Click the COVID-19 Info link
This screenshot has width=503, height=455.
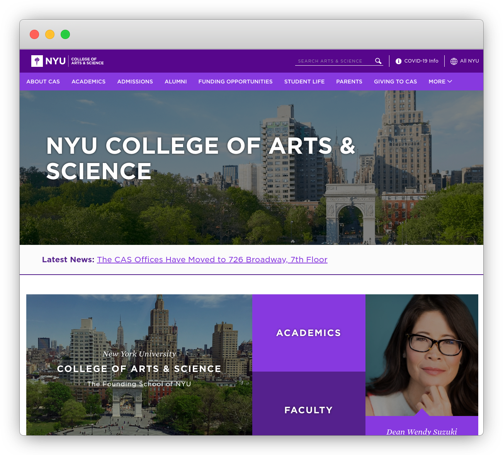coord(421,61)
